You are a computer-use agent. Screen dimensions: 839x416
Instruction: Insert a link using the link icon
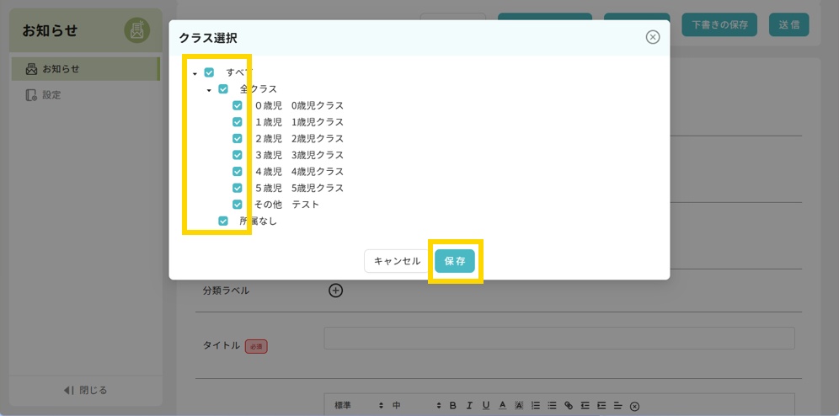tap(568, 406)
